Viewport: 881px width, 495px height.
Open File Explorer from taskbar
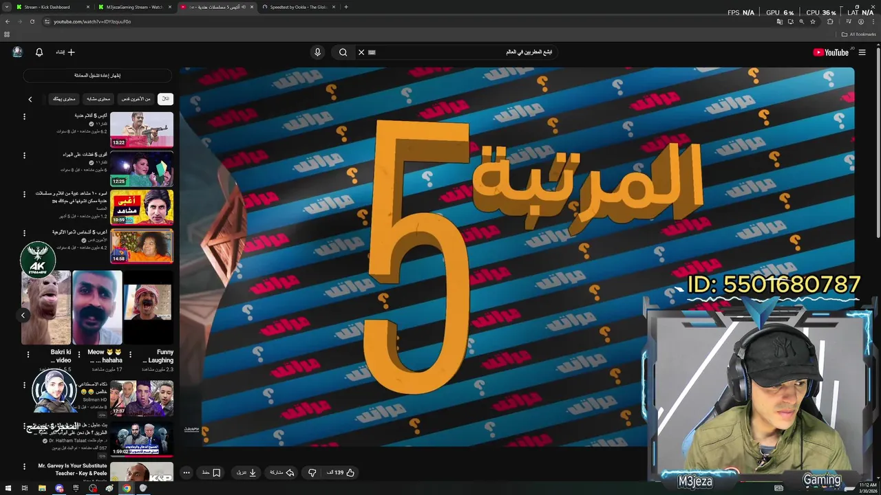point(42,488)
